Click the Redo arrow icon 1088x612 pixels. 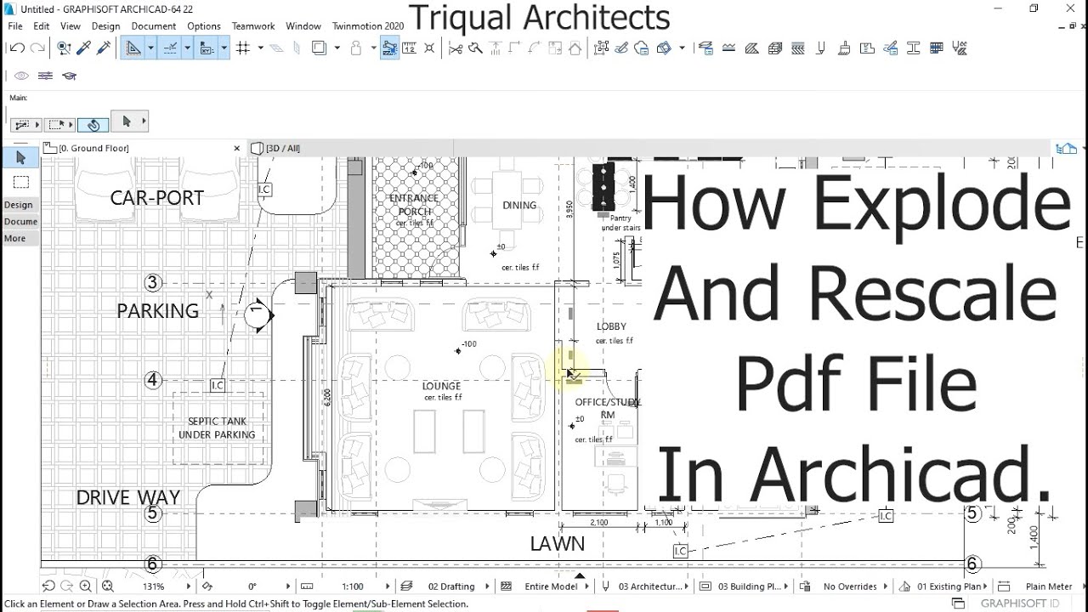click(37, 48)
